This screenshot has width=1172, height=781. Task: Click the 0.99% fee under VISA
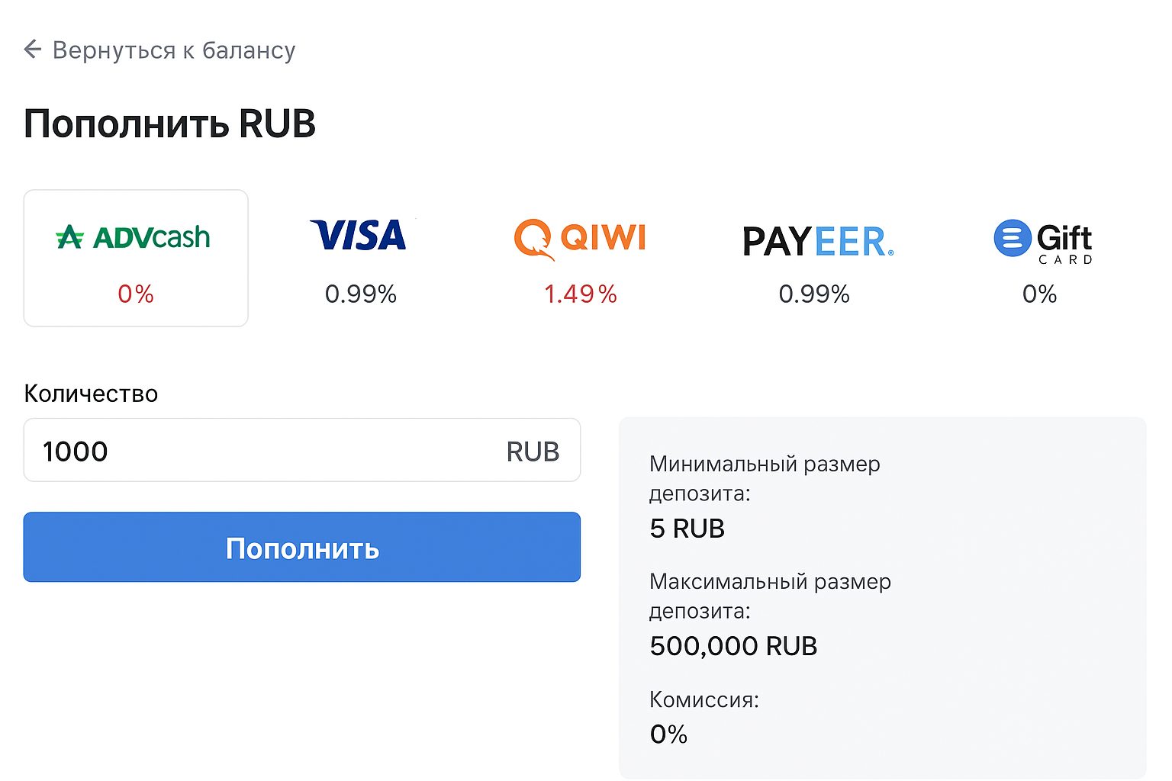coord(360,294)
